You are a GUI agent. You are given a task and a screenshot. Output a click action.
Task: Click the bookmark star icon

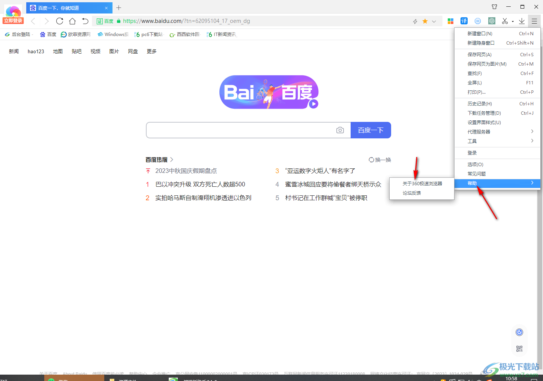tap(425, 21)
